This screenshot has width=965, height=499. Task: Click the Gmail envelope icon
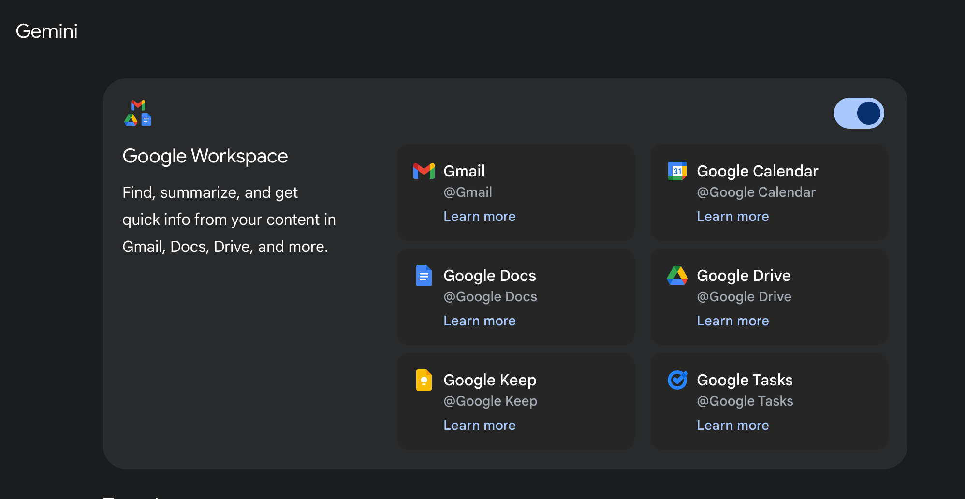(x=424, y=171)
